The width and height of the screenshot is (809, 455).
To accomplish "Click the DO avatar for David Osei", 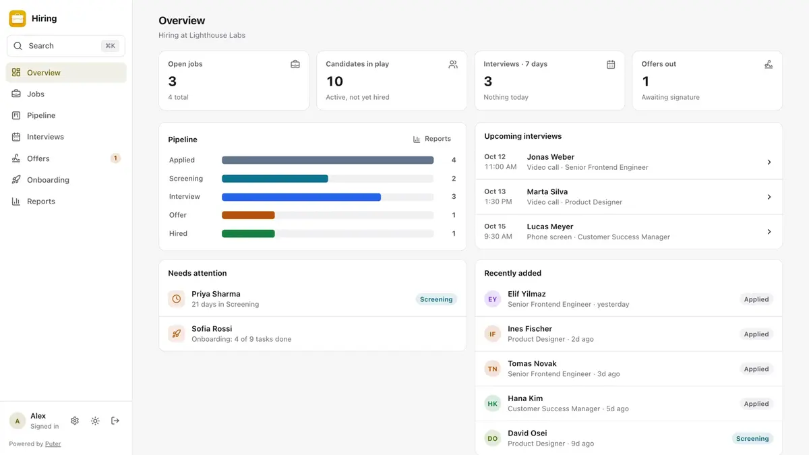I will pyautogui.click(x=493, y=438).
